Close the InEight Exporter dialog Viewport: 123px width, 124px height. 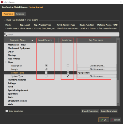point(121,2)
